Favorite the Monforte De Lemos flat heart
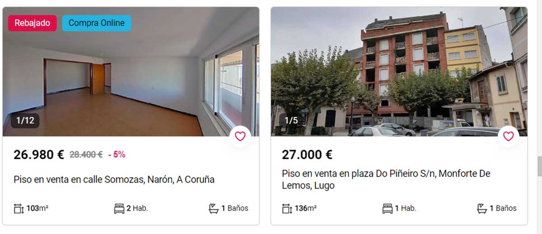Image resolution: width=542 pixels, height=234 pixels. coord(509,136)
